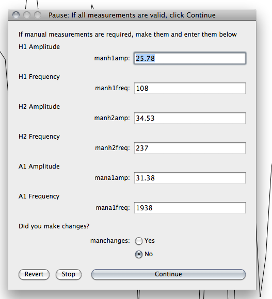Click the H2 Frequency label

pos(39,137)
